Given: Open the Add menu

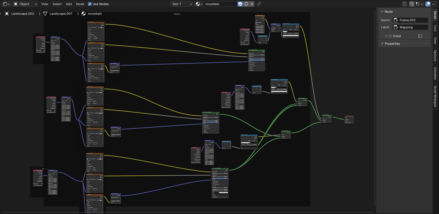Looking at the screenshot, I should point(69,4).
